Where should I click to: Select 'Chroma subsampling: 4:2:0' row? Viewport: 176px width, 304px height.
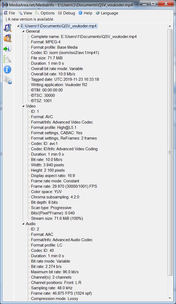[55, 197]
